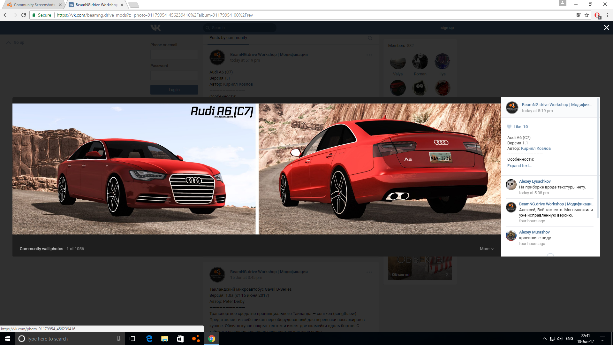The image size is (613, 345).
Task: Close the photo viewer with the X icon
Action: 606,28
